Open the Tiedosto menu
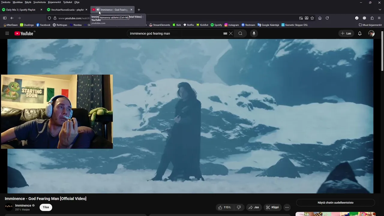Image resolution: width=384 pixels, height=216 pixels. [6, 2]
